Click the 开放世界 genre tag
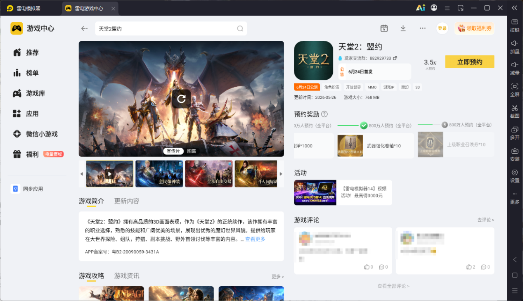 353,87
